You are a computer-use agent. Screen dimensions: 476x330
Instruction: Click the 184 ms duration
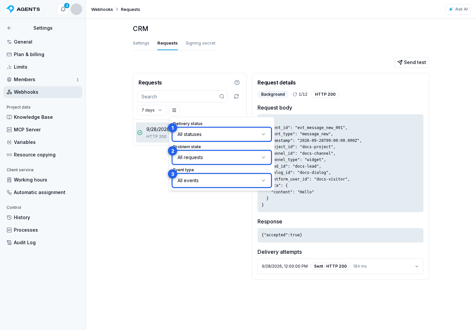(360, 266)
